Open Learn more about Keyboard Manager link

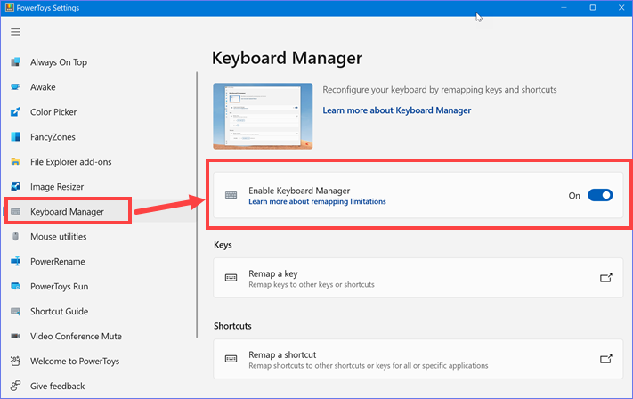[x=396, y=110]
